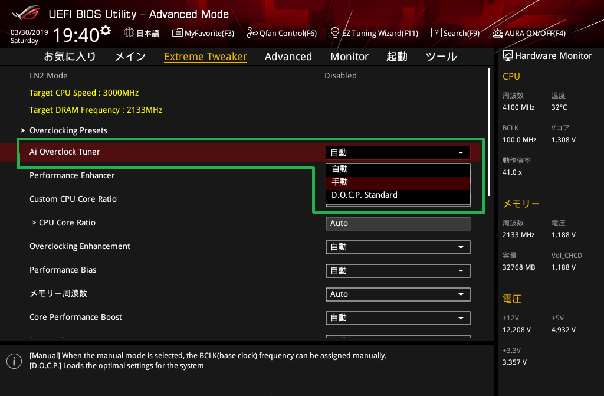Choose 自動 option in dropdown list
Screen dimensions: 604x396
pos(398,169)
